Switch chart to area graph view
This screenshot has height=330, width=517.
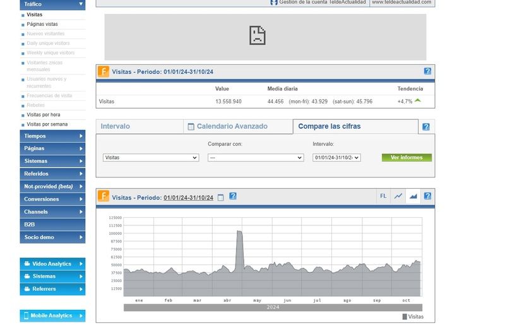413,196
